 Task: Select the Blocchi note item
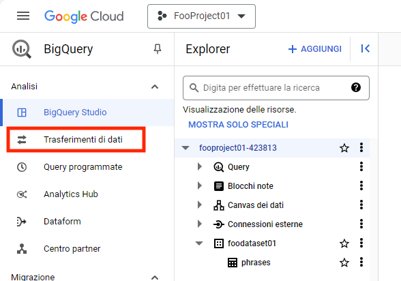250,186
